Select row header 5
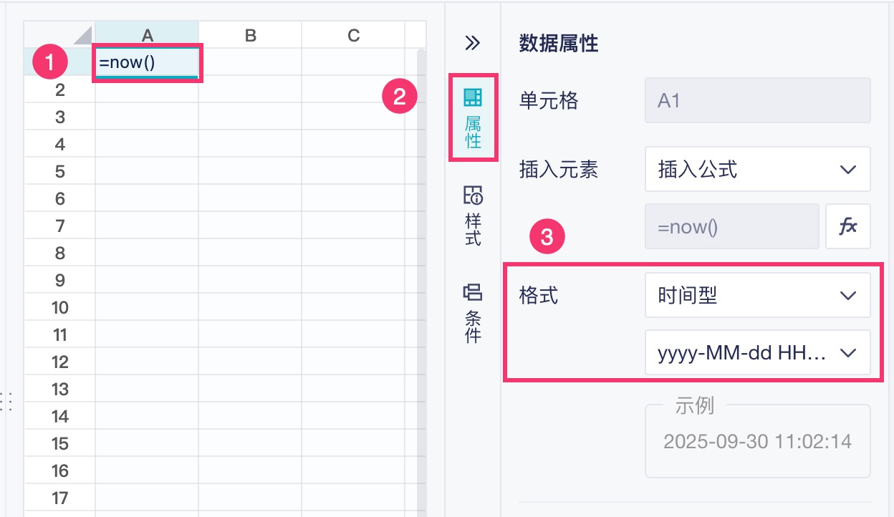Image resolution: width=894 pixels, height=517 pixels. click(x=59, y=171)
